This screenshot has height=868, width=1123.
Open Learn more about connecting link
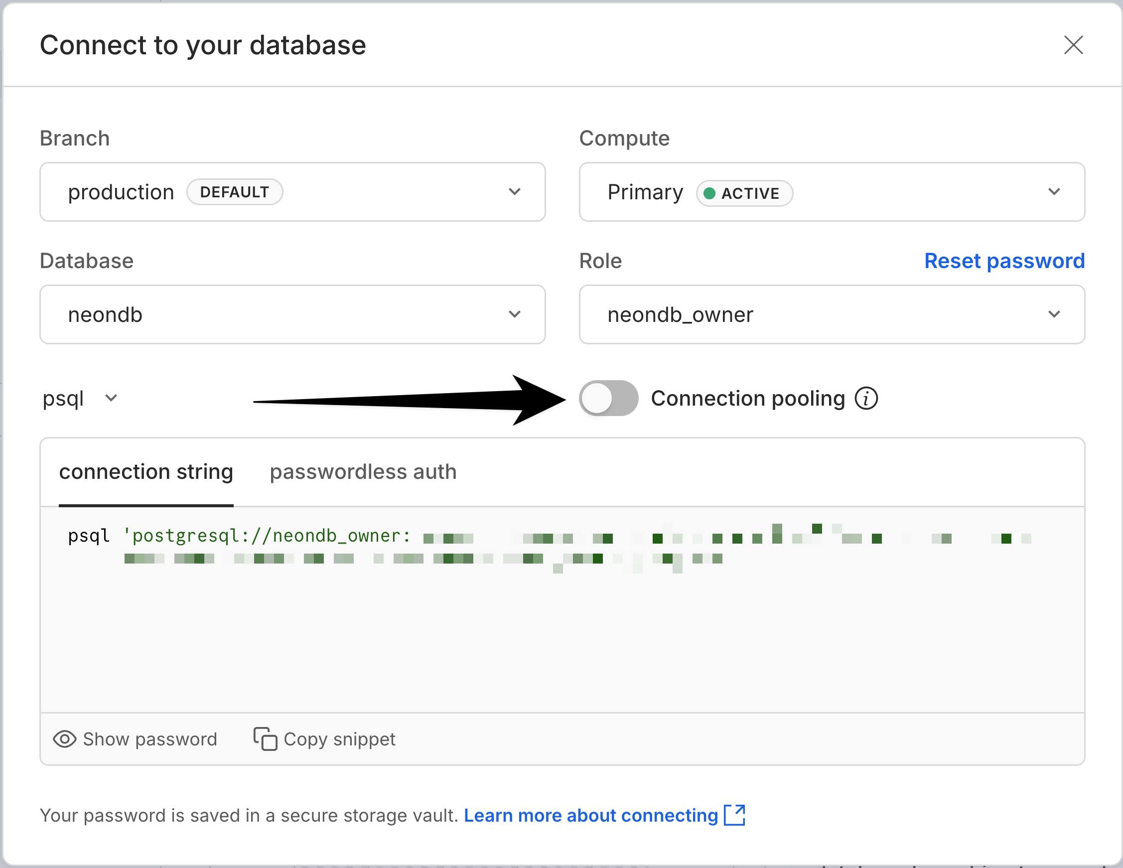pos(604,815)
